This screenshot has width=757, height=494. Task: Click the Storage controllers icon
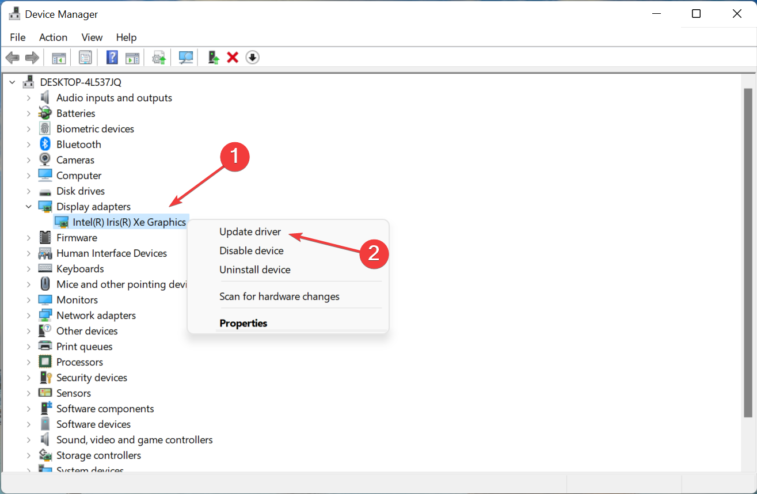tap(45, 455)
